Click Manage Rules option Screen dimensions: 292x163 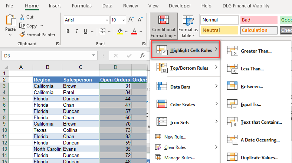tap(180, 158)
